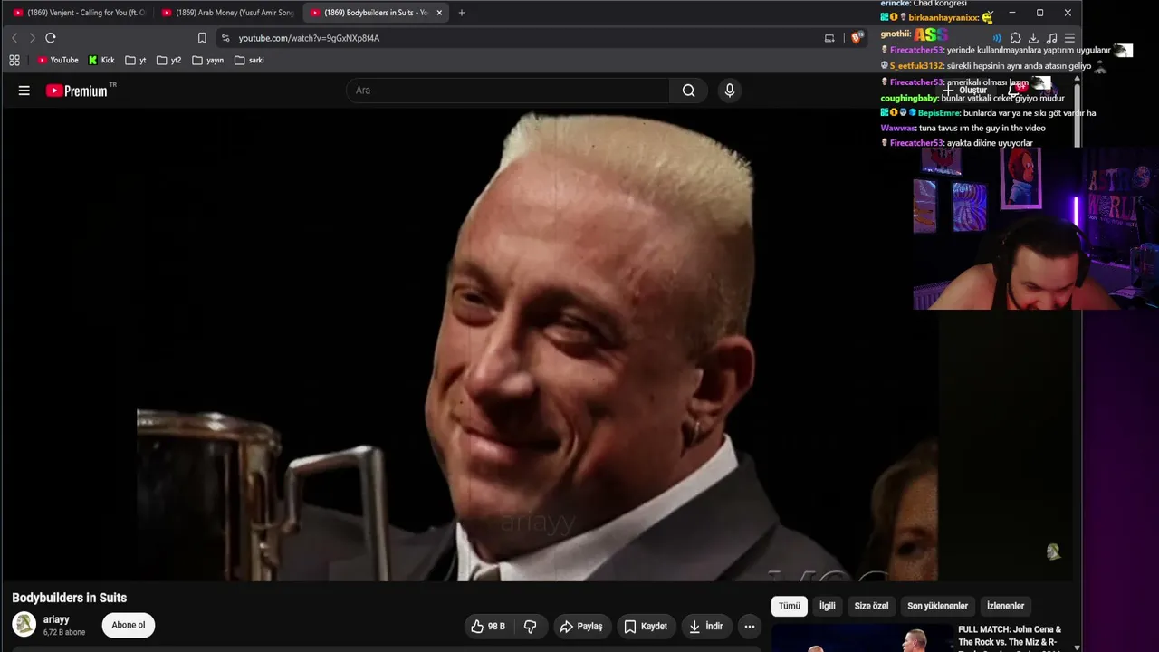Open the browser main menu icon
This screenshot has width=1159, height=652.
click(1069, 38)
